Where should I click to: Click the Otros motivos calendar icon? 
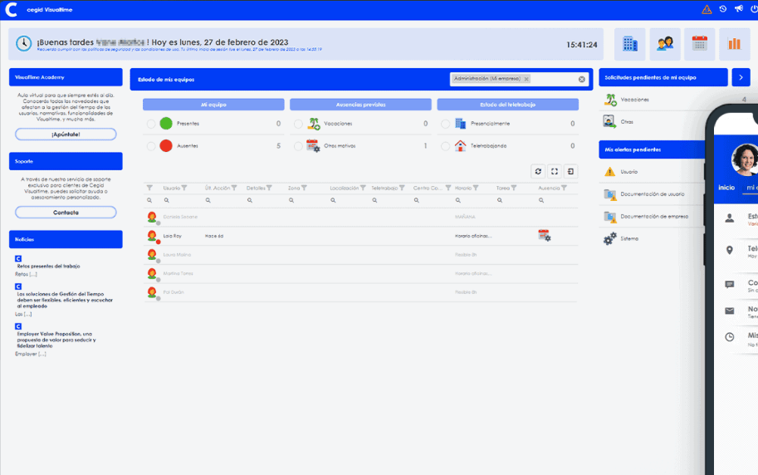313,145
